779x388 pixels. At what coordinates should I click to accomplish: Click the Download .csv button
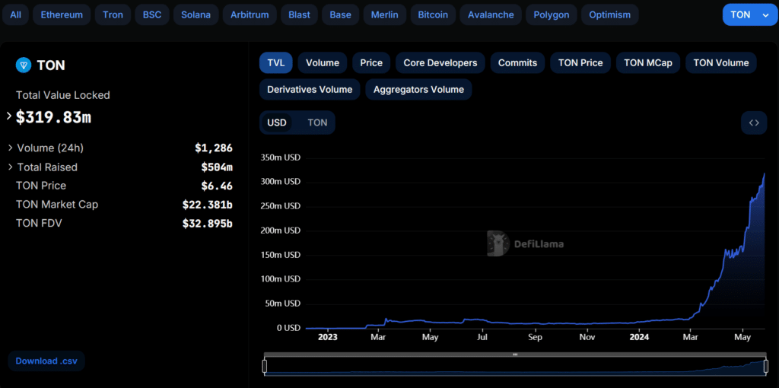click(46, 361)
